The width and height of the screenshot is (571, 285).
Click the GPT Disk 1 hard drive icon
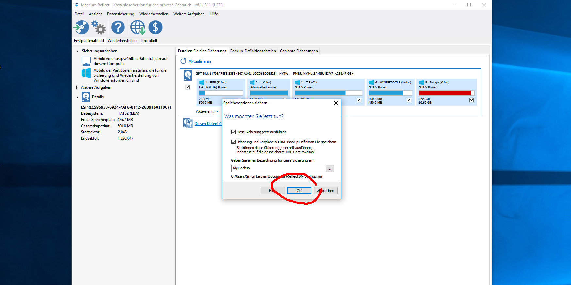click(x=188, y=75)
